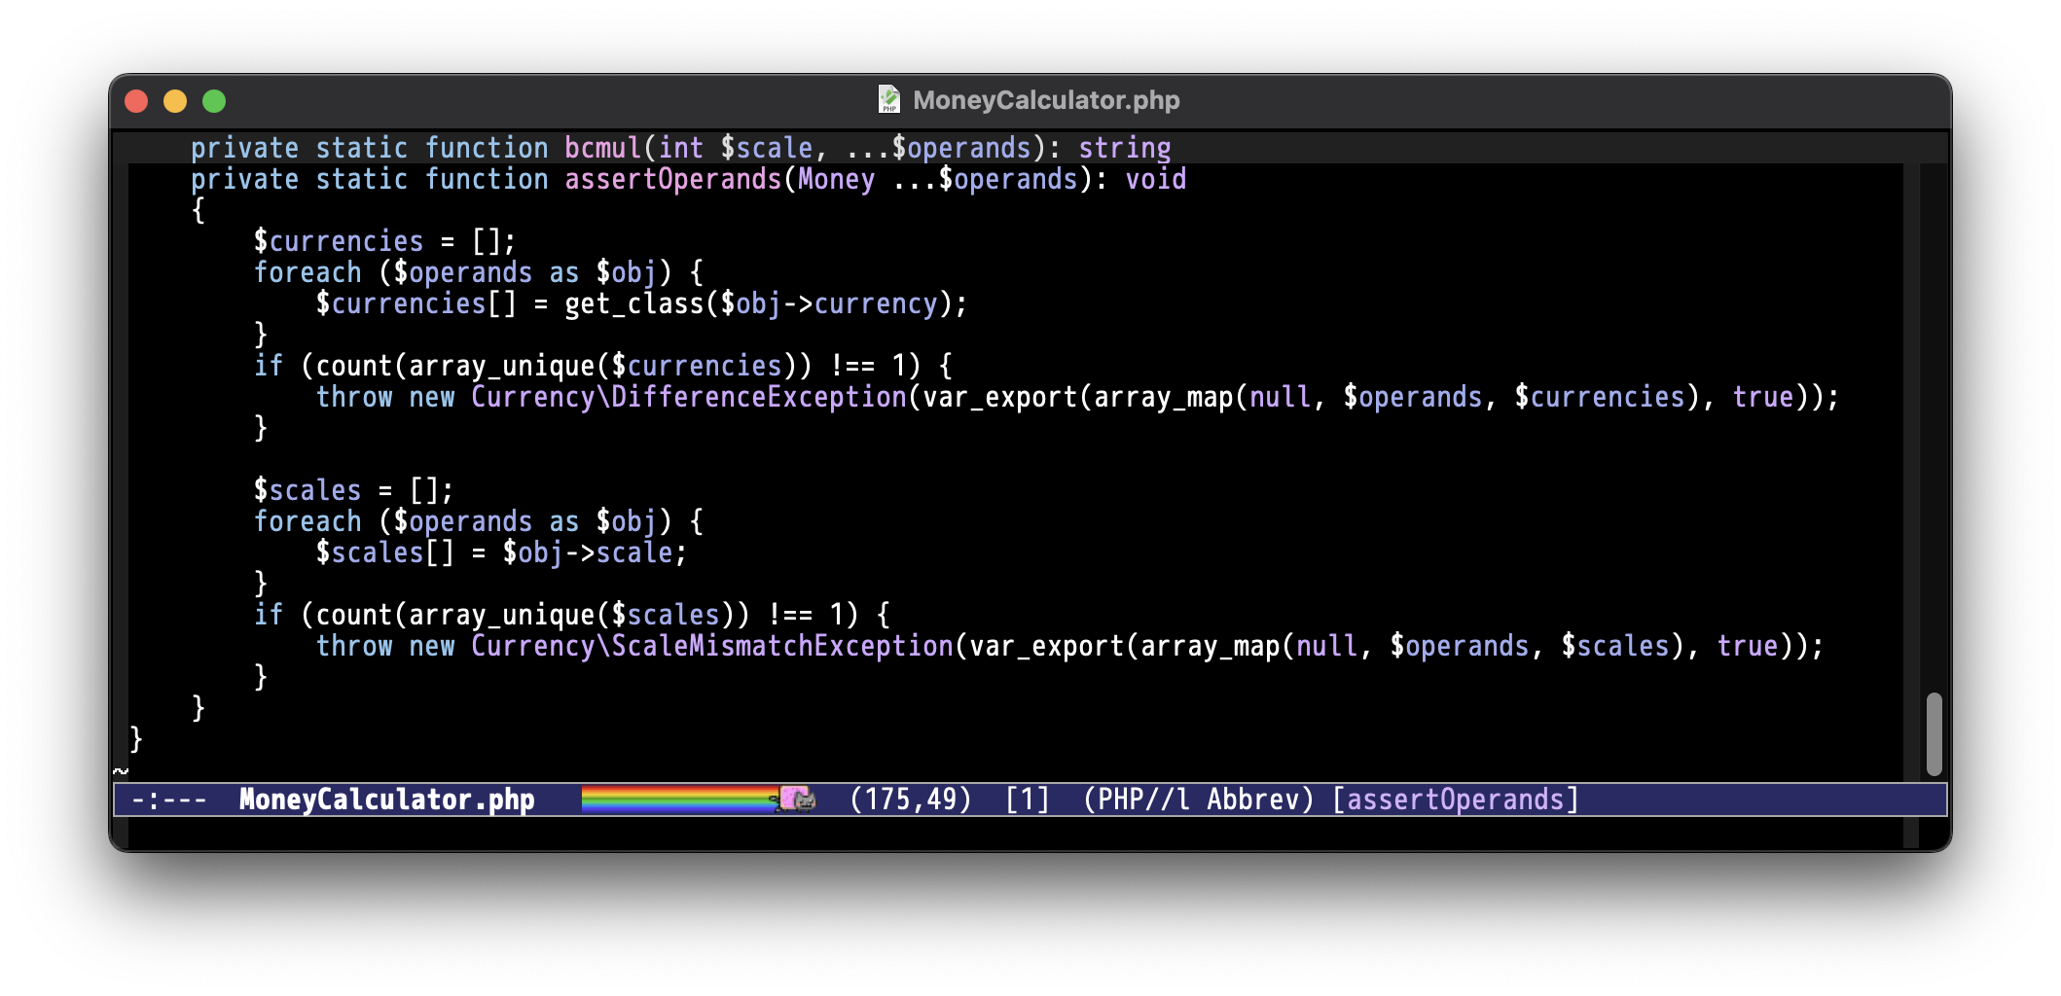Click the (PHP//l Abbrev) major mode label
The height and width of the screenshot is (996, 2061).
(1198, 800)
